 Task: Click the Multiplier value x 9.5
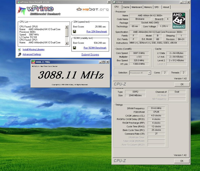click(x=139, y=57)
